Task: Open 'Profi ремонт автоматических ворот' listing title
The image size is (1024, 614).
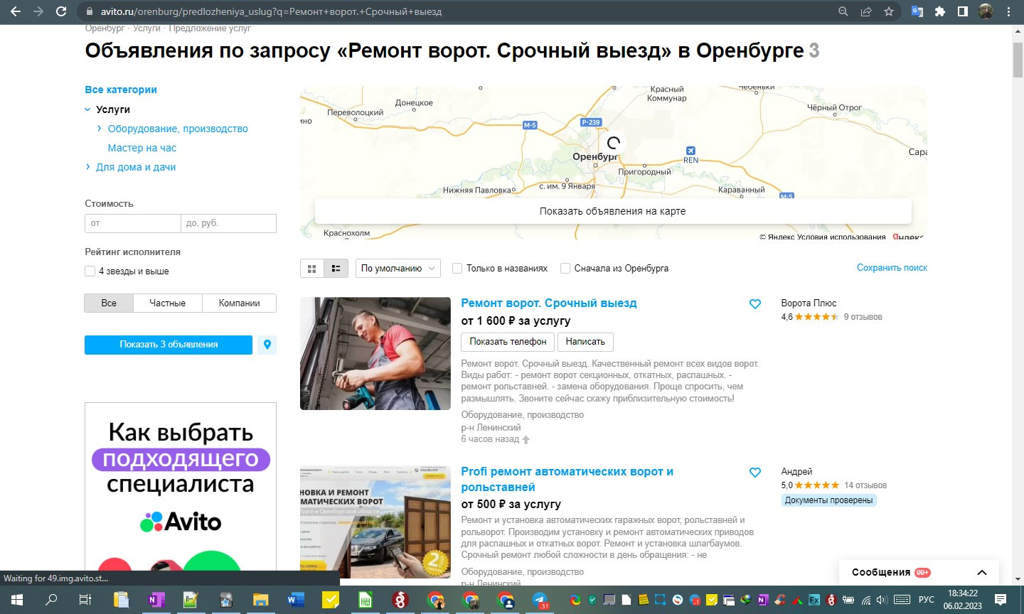Action: [x=567, y=480]
